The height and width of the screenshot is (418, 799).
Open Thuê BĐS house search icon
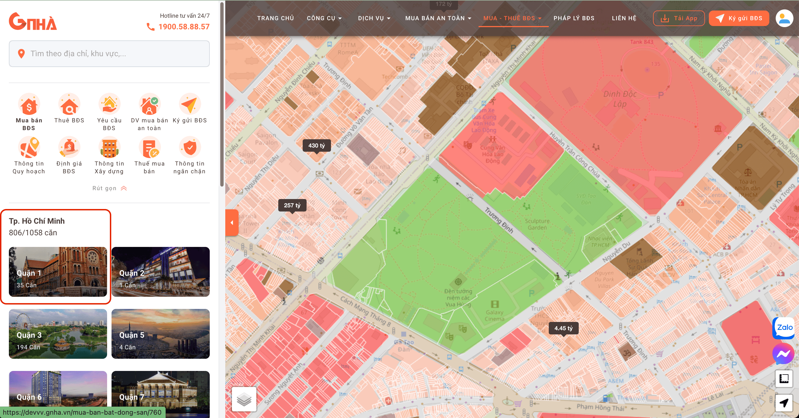69,104
